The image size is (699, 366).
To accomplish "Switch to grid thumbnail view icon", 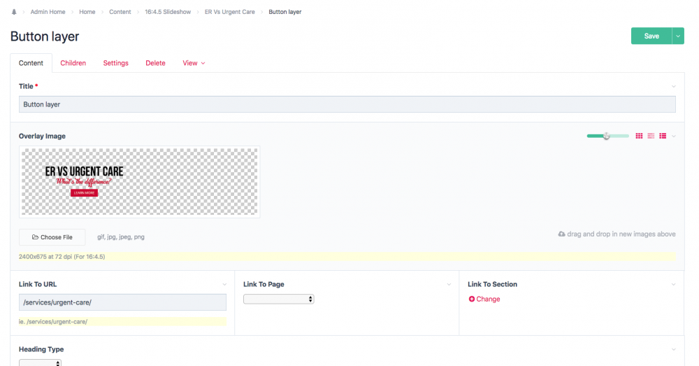I will [639, 136].
